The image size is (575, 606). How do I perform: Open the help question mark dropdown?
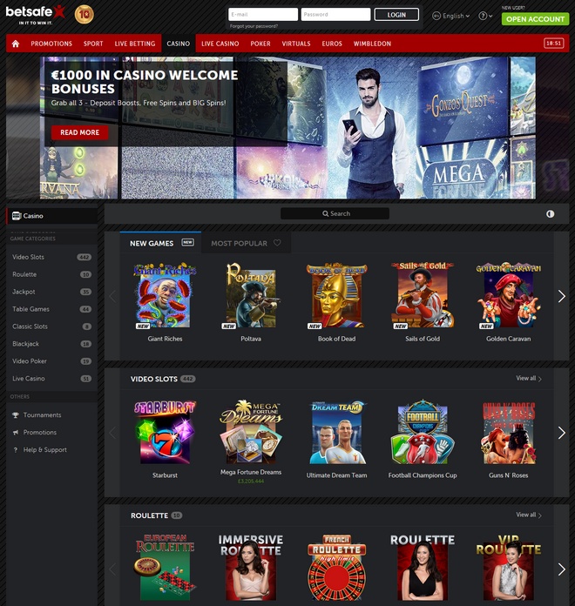click(485, 16)
